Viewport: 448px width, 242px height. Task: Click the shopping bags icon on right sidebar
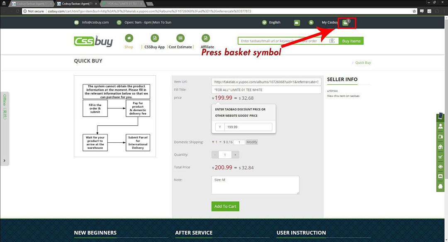click(x=440, y=136)
